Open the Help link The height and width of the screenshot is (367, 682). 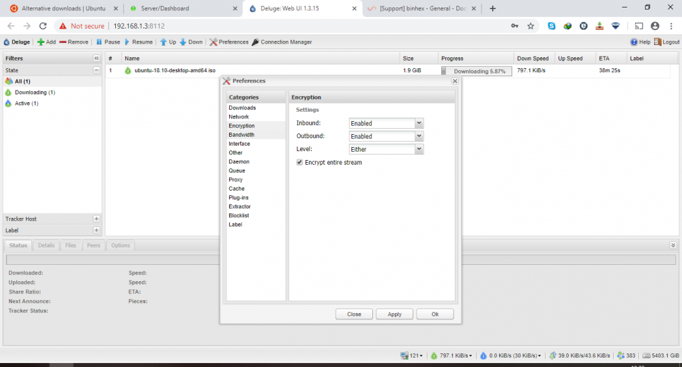pos(640,42)
